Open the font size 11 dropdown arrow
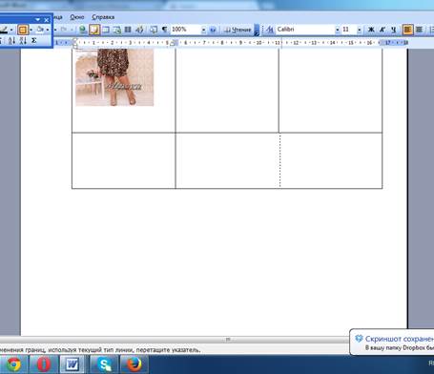 360,30
